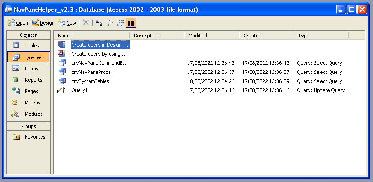Screen dimensions: 373x182
Task: Select the Query1 update query
Action: tap(79, 90)
